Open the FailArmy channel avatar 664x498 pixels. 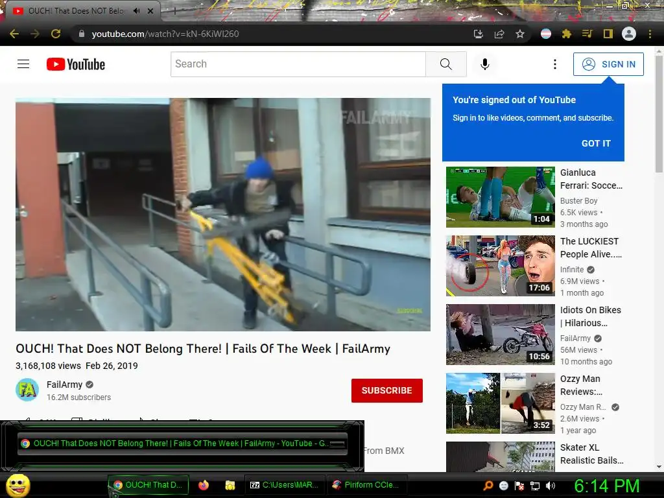point(27,390)
